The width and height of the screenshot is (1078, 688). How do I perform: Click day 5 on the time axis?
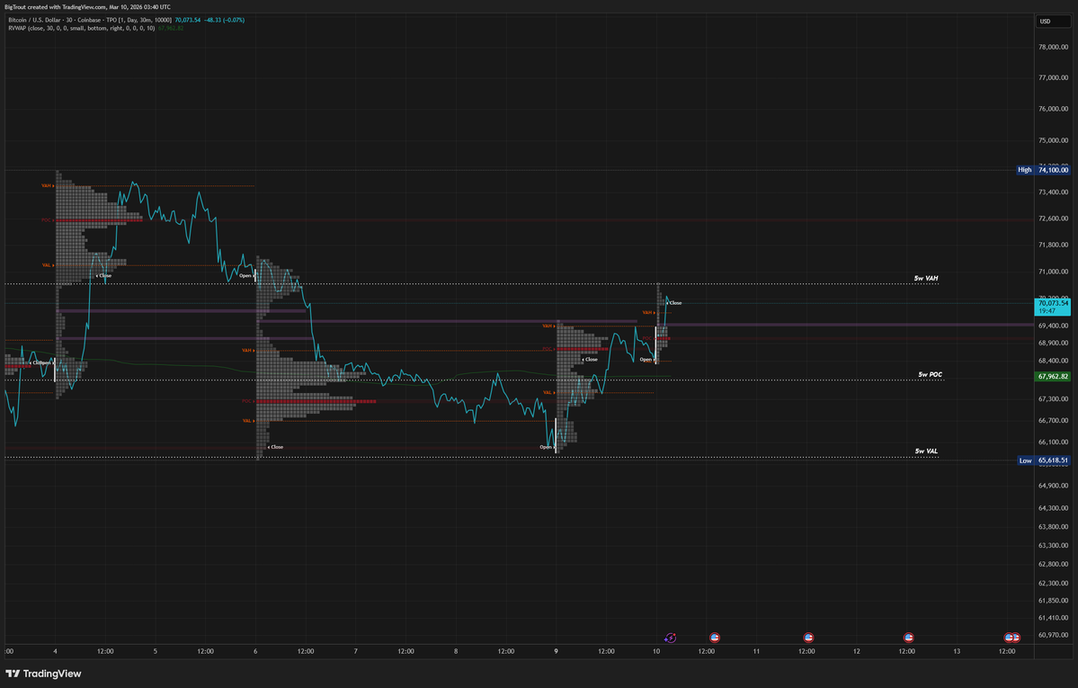tap(156, 651)
